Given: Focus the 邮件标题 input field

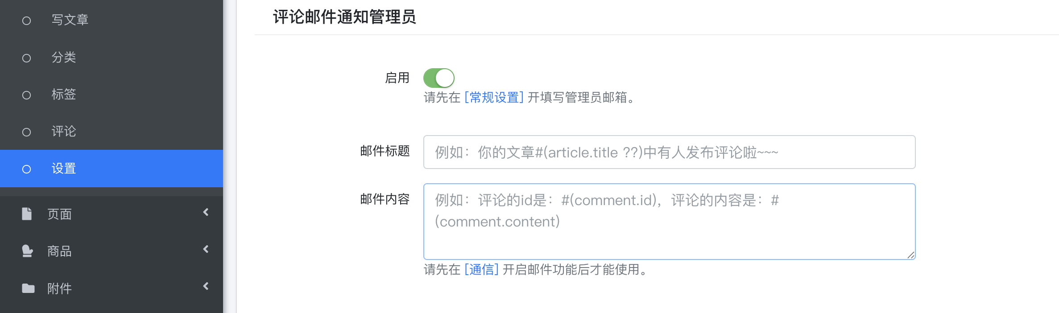Looking at the screenshot, I should (669, 152).
